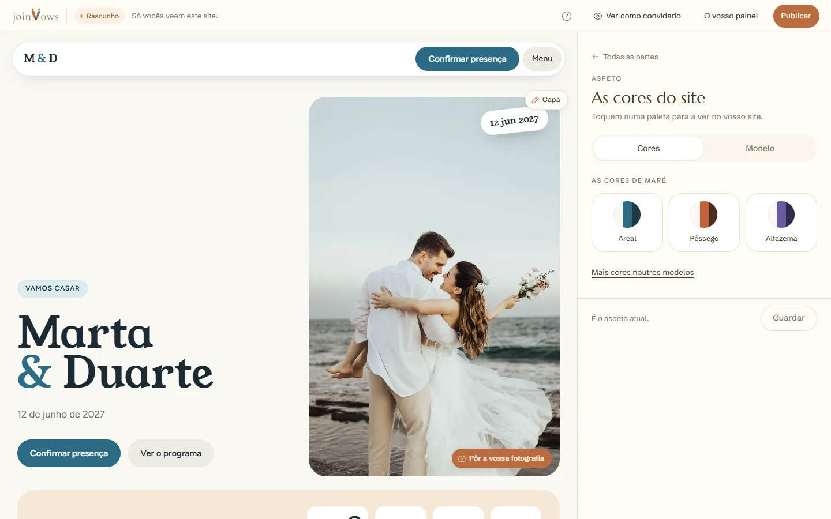Click Confirmar presença below the wedding date
The height and width of the screenshot is (519, 831).
point(69,453)
